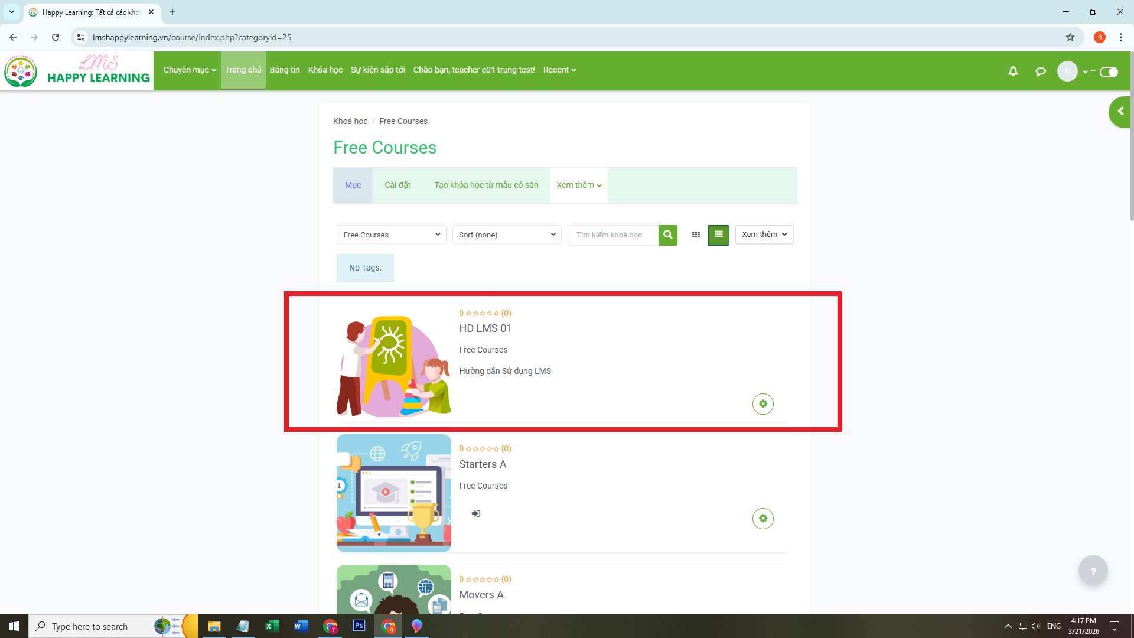This screenshot has width=1134, height=638.
Task: Open the Xem thêm tab dropdown
Action: pos(578,185)
